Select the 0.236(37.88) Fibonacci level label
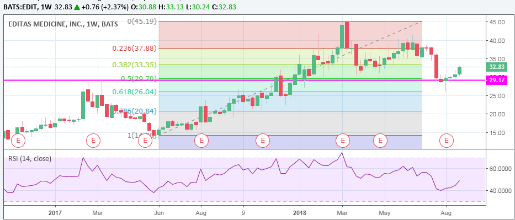 click(135, 48)
